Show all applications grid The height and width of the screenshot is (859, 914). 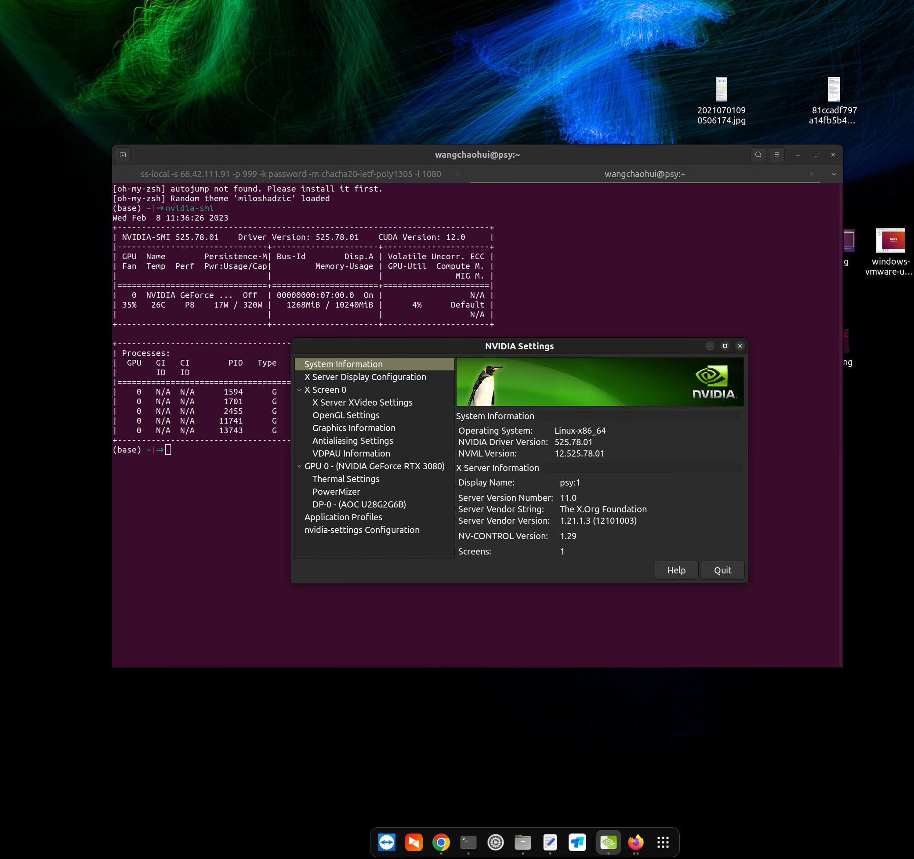(663, 842)
